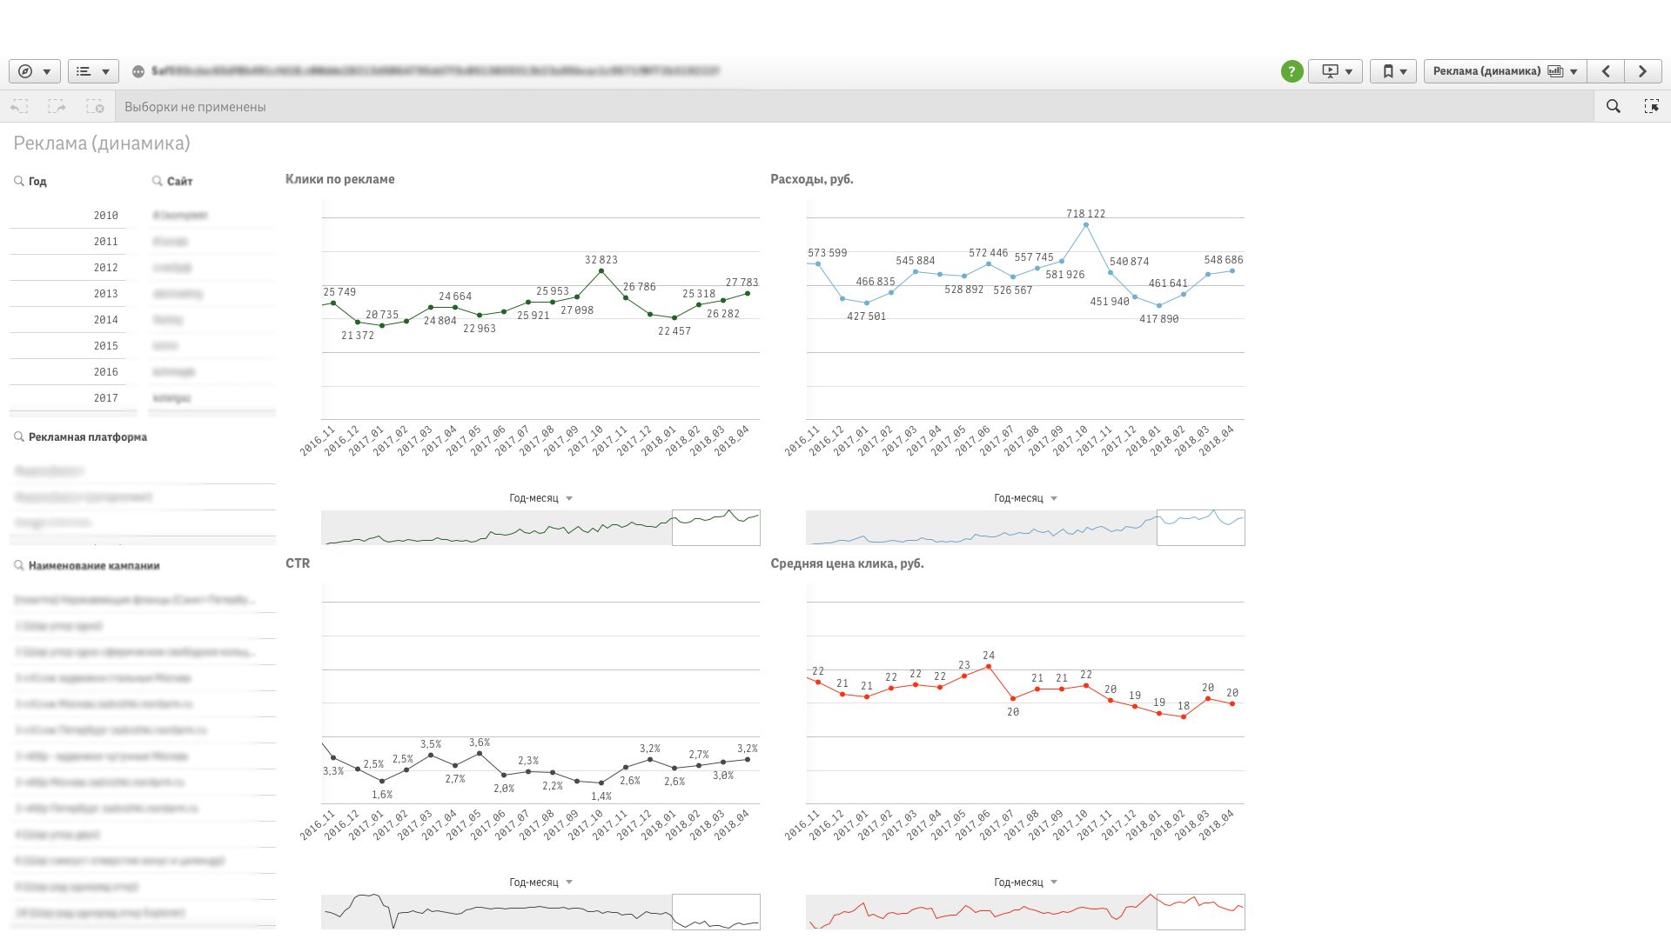Select year 2011 in Год list
The image size is (1671, 939).
coord(68,241)
